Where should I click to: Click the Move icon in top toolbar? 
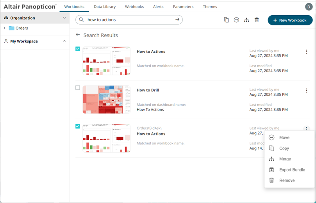[x=236, y=20]
